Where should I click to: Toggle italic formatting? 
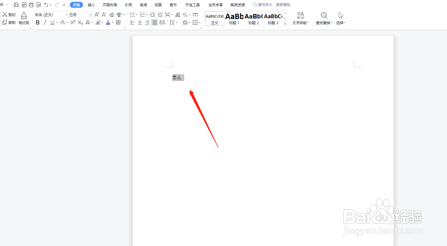[x=45, y=22]
